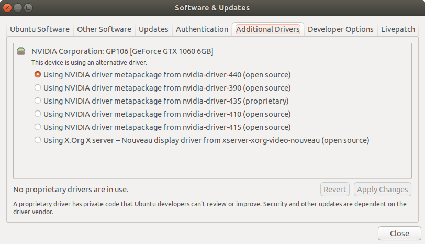This screenshot has width=425, height=244.
Task: Open the Authentication tab
Action: (202, 29)
